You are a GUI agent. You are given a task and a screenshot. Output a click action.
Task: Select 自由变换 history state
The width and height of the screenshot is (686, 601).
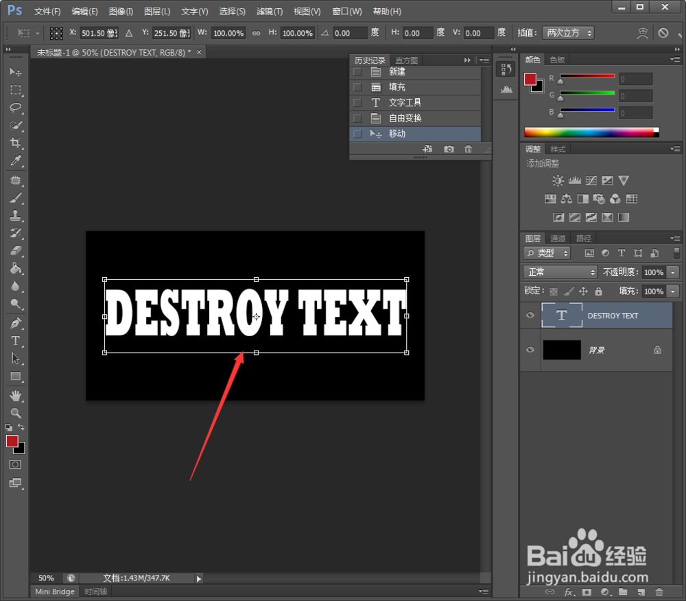coord(415,118)
